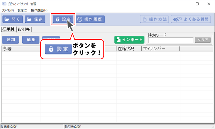Focus the 検索ワード search input field
215x129 pixels.
click(171, 40)
